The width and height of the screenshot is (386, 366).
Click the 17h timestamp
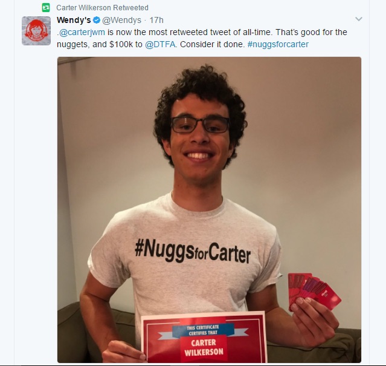tap(156, 20)
